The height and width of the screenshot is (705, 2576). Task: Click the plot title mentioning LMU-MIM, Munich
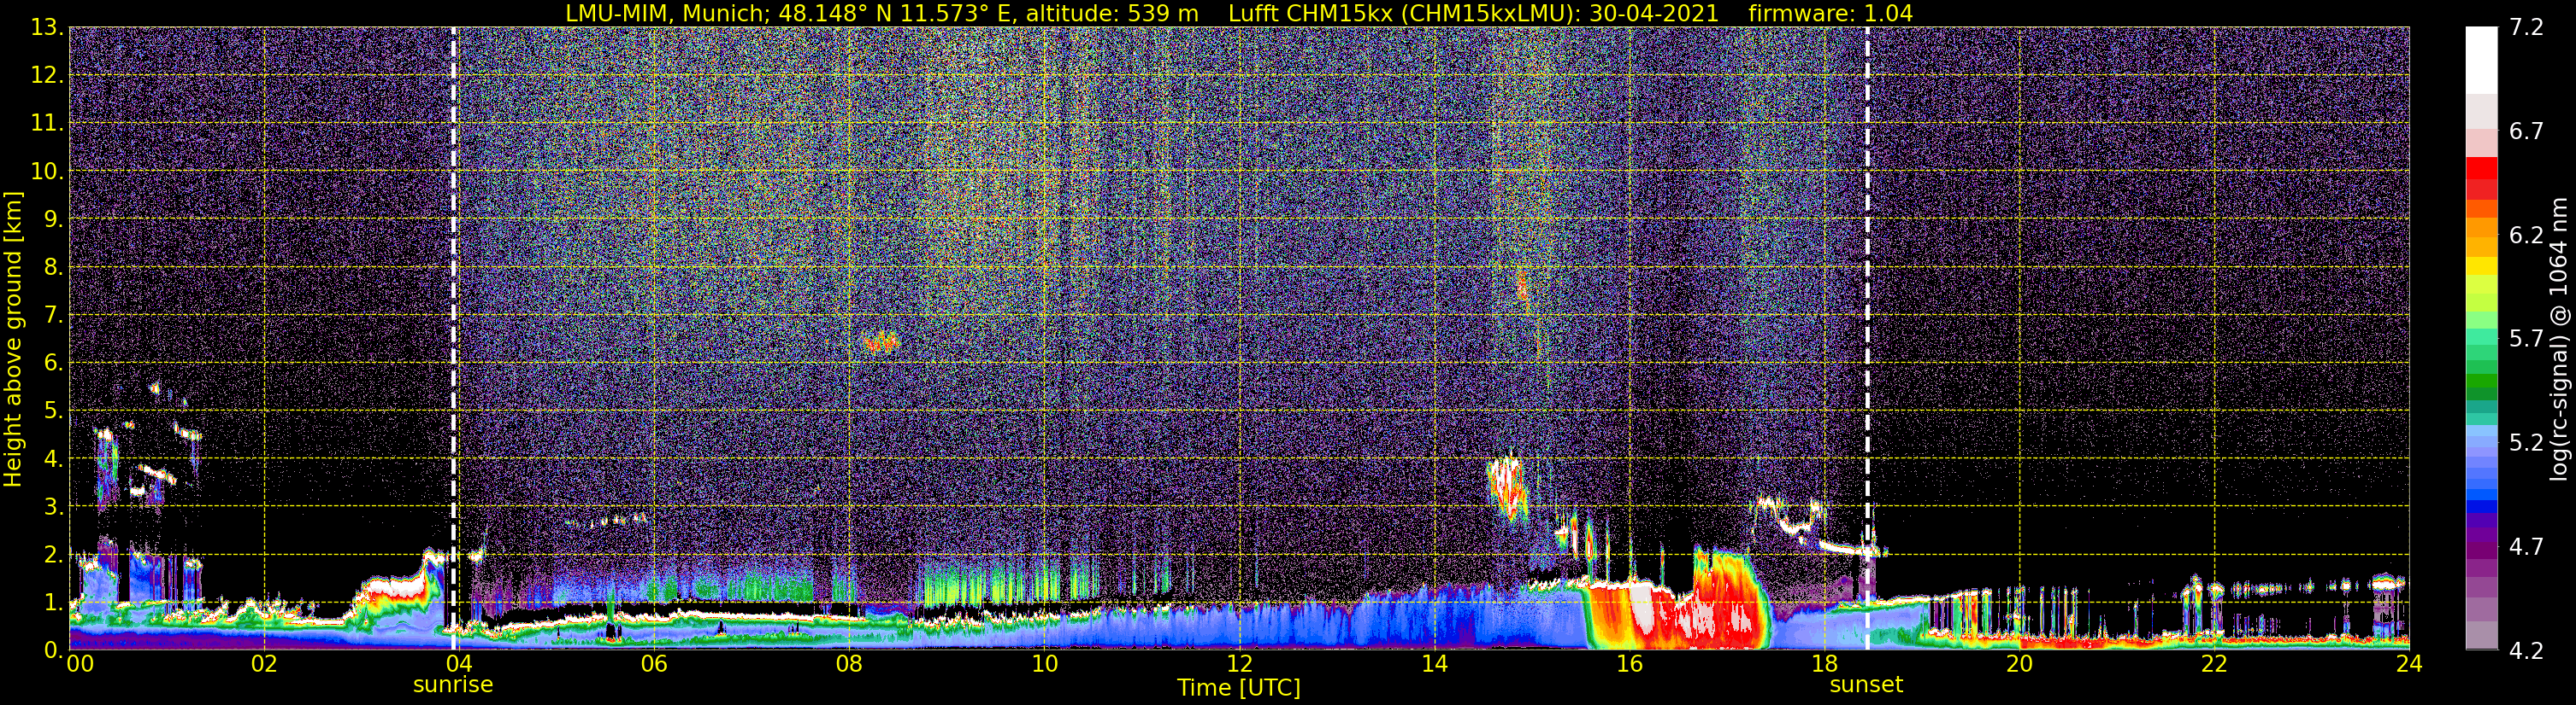(x=1239, y=13)
